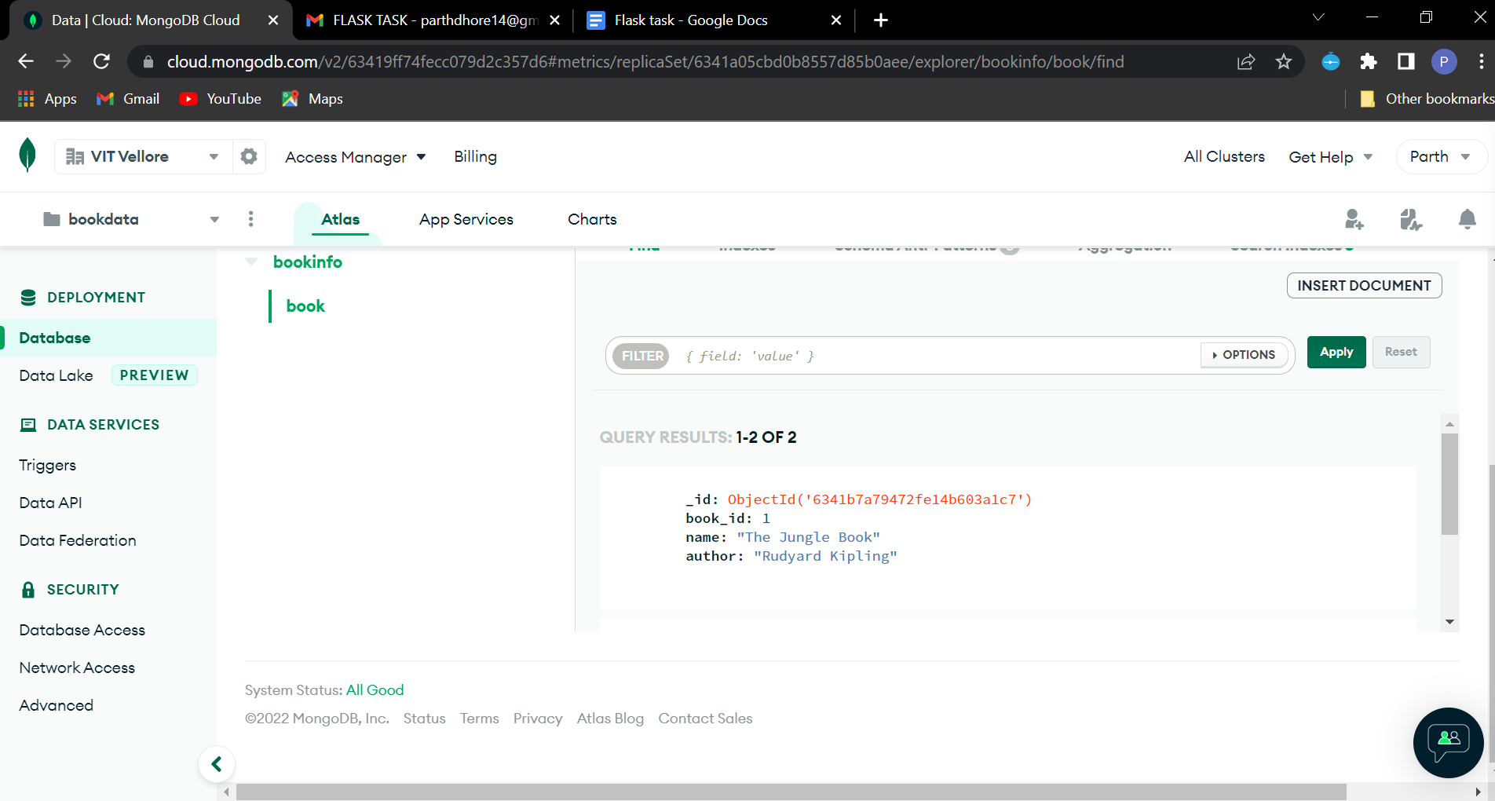Open Data Lake in sidebar
The width and height of the screenshot is (1495, 801).
pos(56,375)
